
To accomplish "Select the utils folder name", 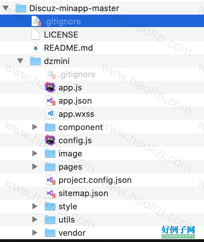I will [x=66, y=220].
